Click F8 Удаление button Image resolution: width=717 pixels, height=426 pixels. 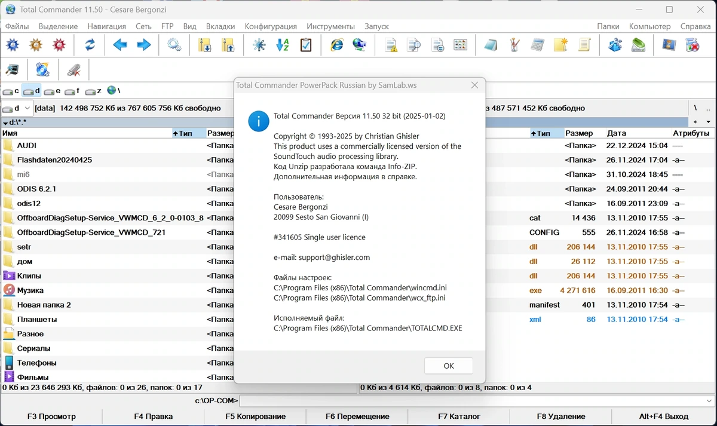coord(561,416)
